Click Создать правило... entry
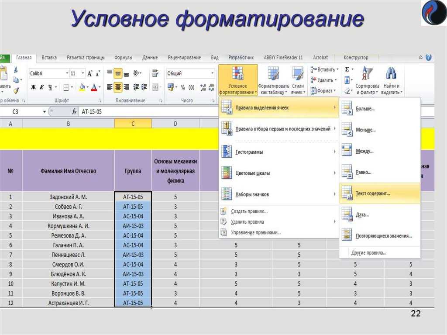 279,211
